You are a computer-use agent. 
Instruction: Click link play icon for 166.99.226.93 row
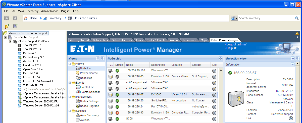click(214, 113)
